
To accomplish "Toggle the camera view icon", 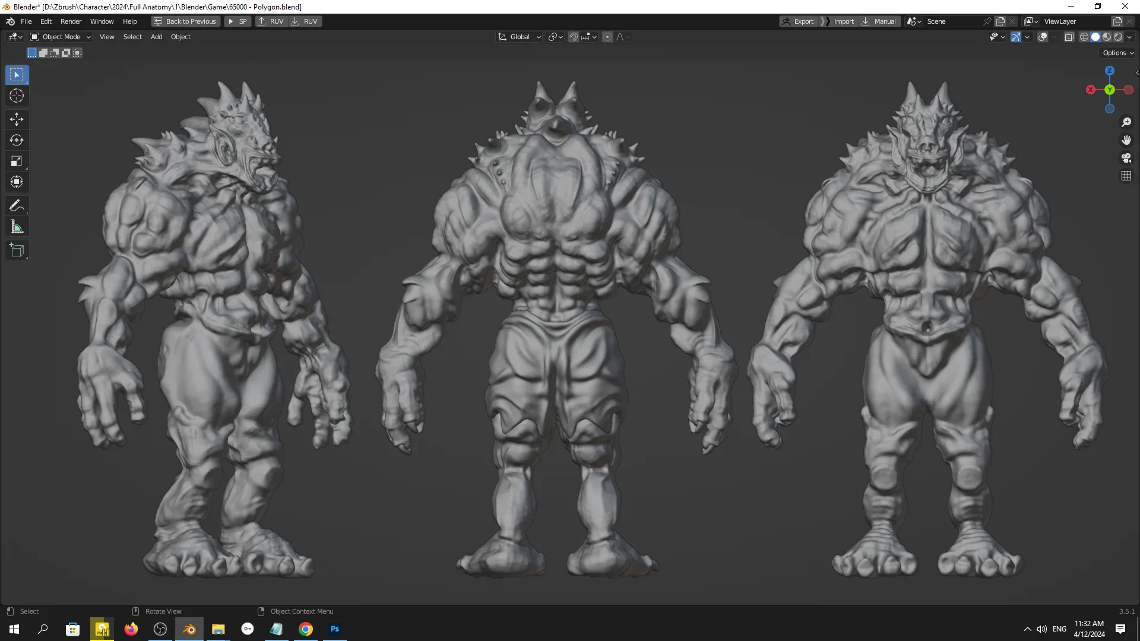I will pyautogui.click(x=1126, y=158).
